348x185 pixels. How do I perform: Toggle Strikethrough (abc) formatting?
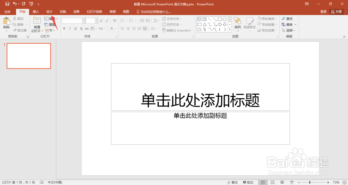click(87, 29)
